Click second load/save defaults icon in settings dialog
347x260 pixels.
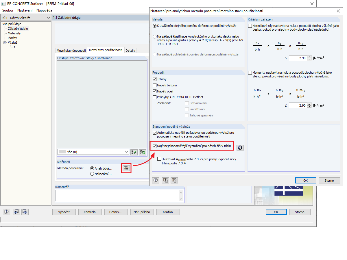coord(174,180)
